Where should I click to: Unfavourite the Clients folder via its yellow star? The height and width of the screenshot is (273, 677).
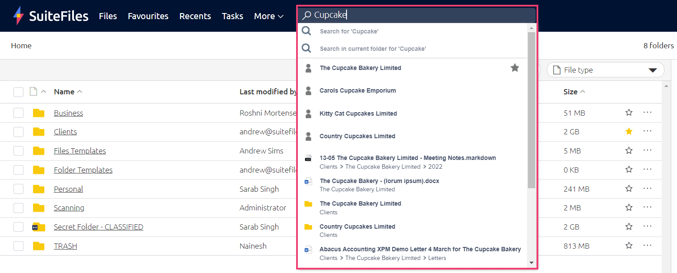point(629,131)
